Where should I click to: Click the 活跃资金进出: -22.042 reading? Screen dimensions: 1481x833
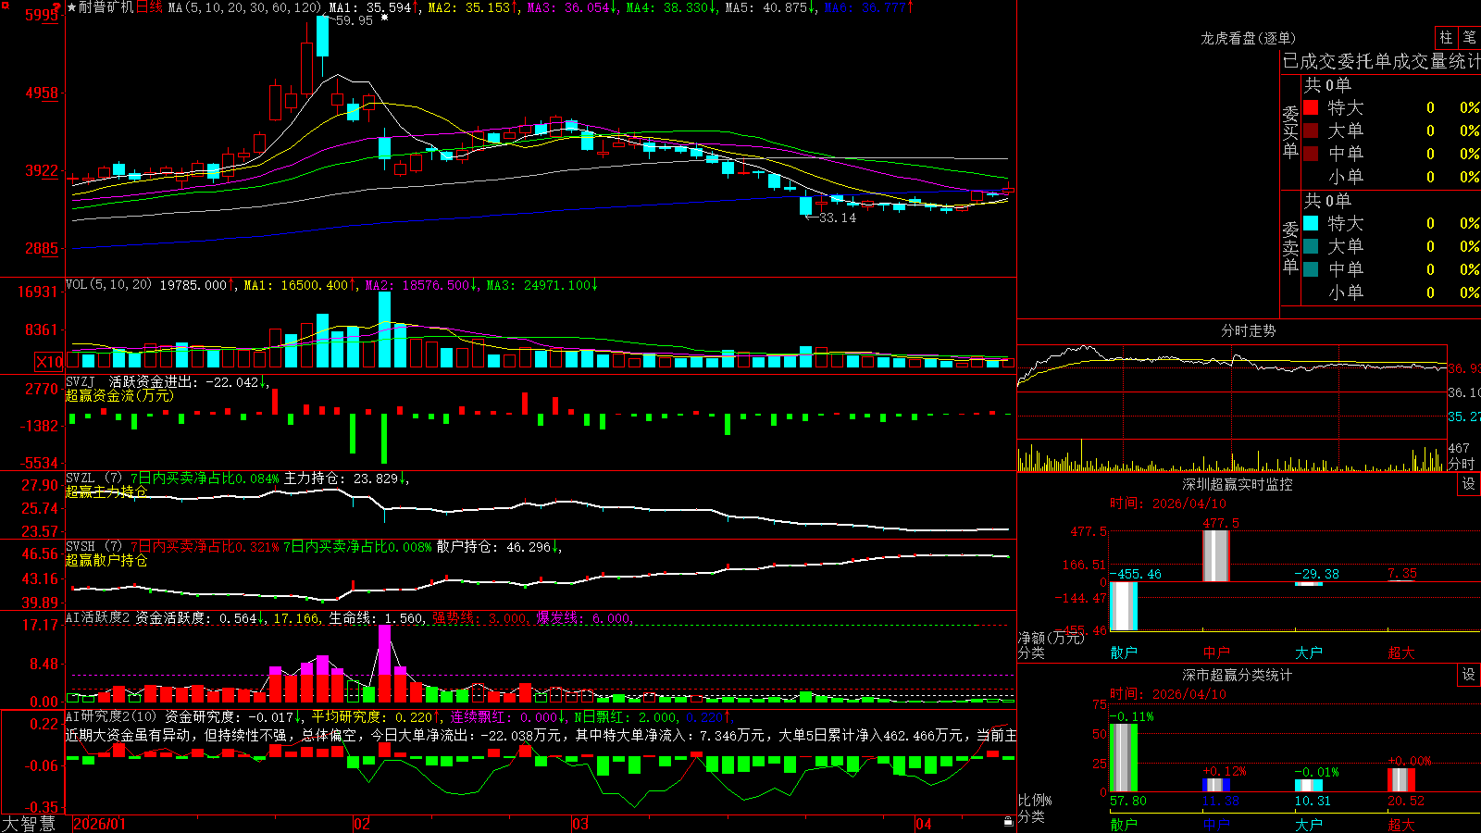click(x=185, y=381)
